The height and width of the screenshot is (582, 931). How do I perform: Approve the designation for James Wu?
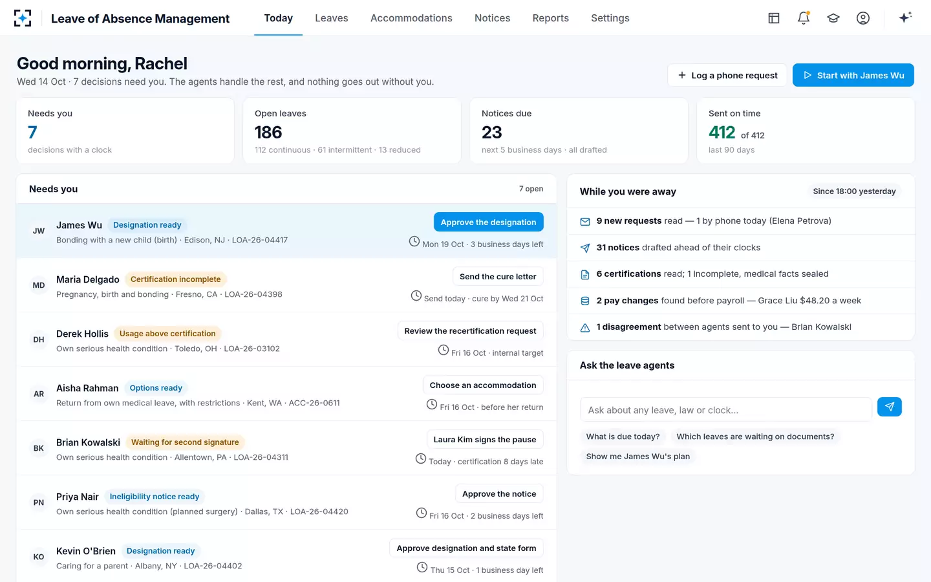488,222
